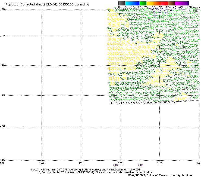
Task: Click the -58 latitude axis label
Action: pyautogui.click(x=2, y=126)
